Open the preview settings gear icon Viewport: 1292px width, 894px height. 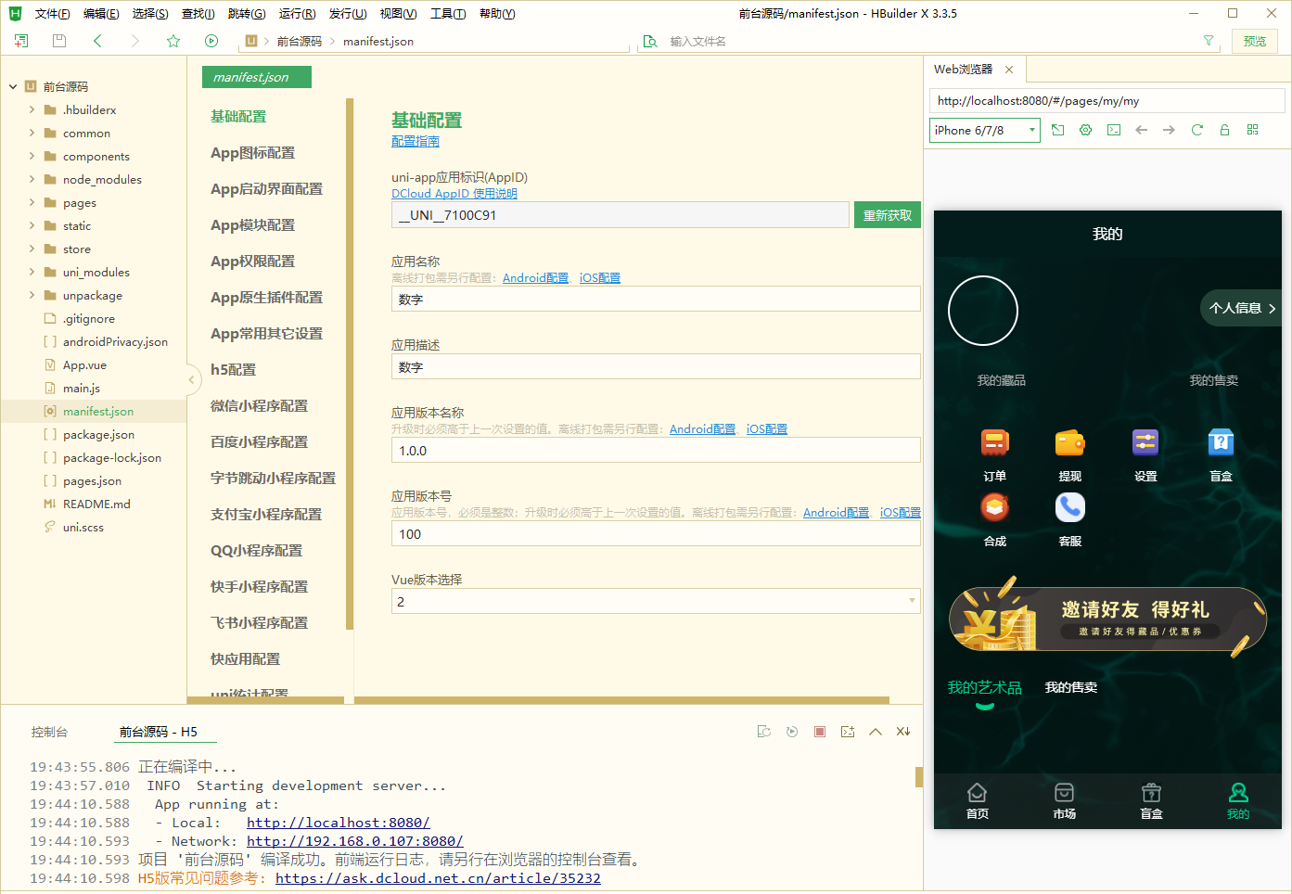[1085, 130]
